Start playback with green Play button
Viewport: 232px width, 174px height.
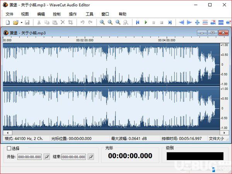coord(146,22)
